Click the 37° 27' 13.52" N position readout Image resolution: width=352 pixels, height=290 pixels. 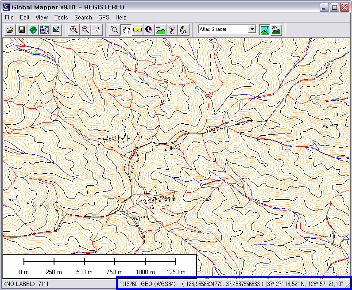305,284
